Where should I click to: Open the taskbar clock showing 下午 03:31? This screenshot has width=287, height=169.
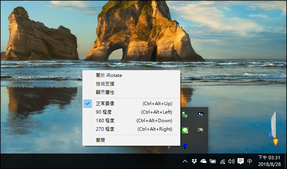(x=269, y=161)
